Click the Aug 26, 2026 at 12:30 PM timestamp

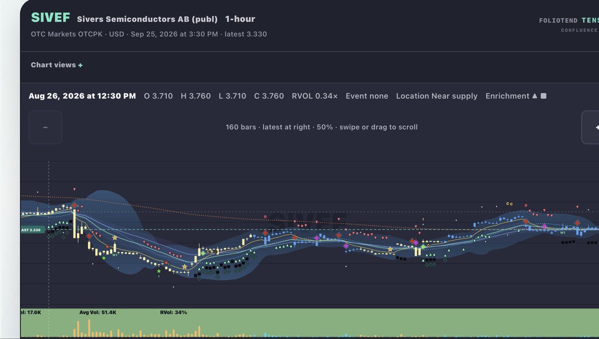pyautogui.click(x=82, y=96)
